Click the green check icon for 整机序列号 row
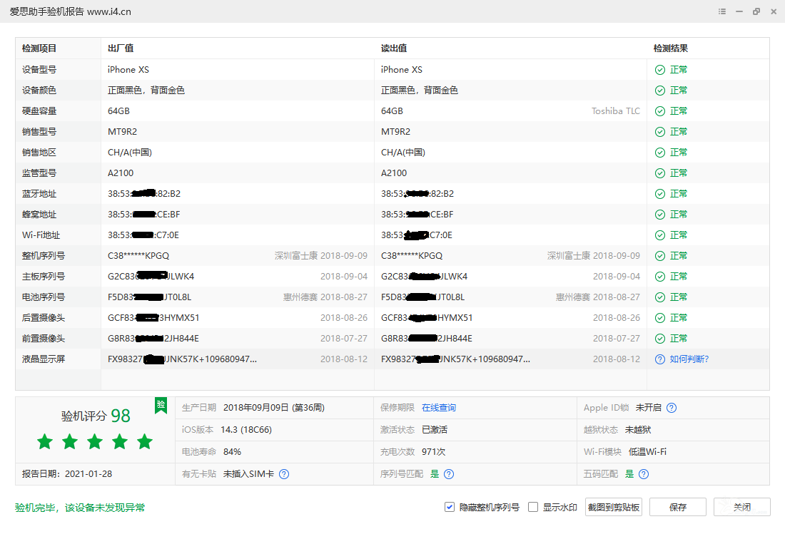Screen dimensions: 785x534 [660, 256]
